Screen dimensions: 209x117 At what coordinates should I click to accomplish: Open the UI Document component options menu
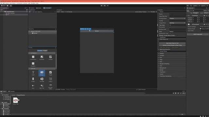pyautogui.click(x=208, y=24)
